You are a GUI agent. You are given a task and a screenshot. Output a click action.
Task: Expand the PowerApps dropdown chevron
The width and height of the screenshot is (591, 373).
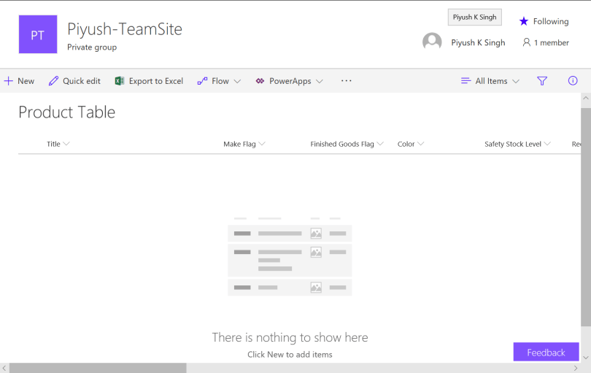click(x=320, y=81)
